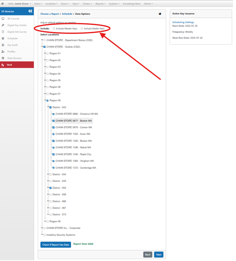The width and height of the screenshot is (236, 261).
Task: Click the home icon in Data Options header
Action: point(160,14)
